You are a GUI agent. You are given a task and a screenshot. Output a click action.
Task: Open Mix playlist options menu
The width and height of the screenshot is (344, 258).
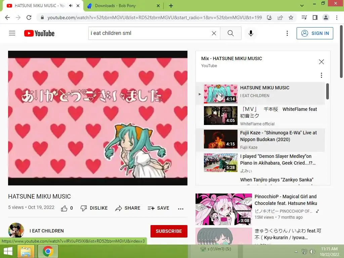click(x=321, y=75)
